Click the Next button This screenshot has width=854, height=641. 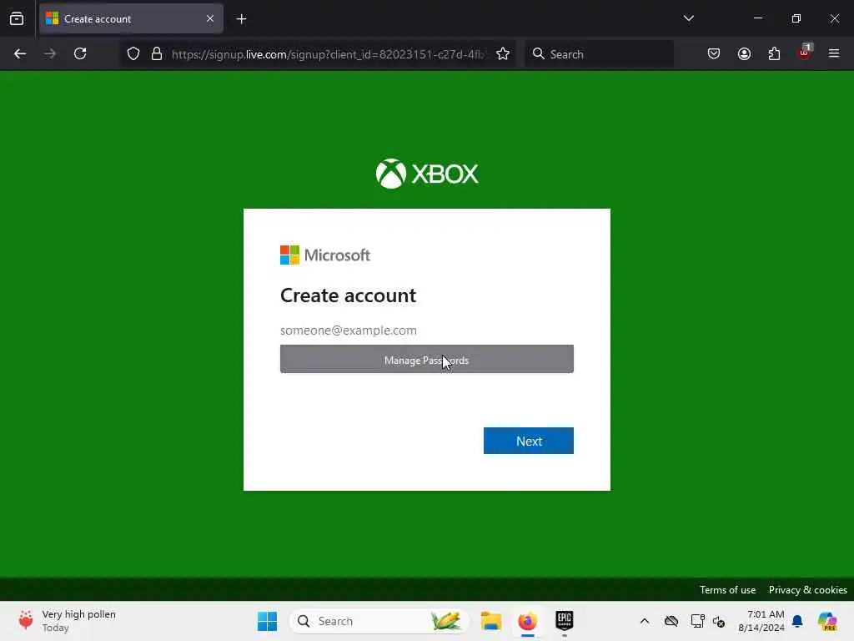pos(528,441)
